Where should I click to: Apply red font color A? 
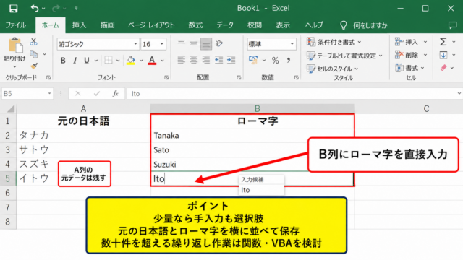pos(152,61)
